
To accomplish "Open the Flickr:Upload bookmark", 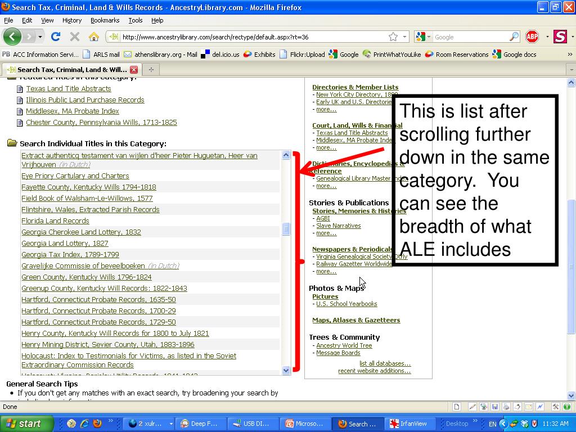I will pyautogui.click(x=302, y=55).
